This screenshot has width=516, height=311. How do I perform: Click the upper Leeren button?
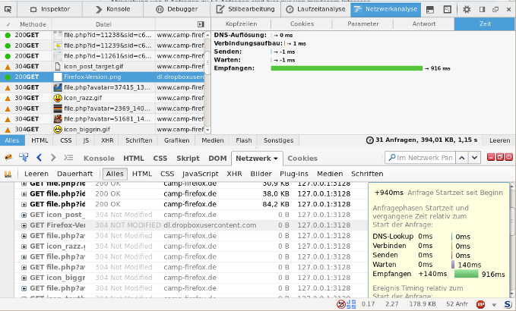[x=499, y=140]
